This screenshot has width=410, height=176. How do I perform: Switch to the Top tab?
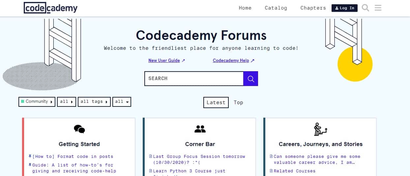pyautogui.click(x=238, y=103)
